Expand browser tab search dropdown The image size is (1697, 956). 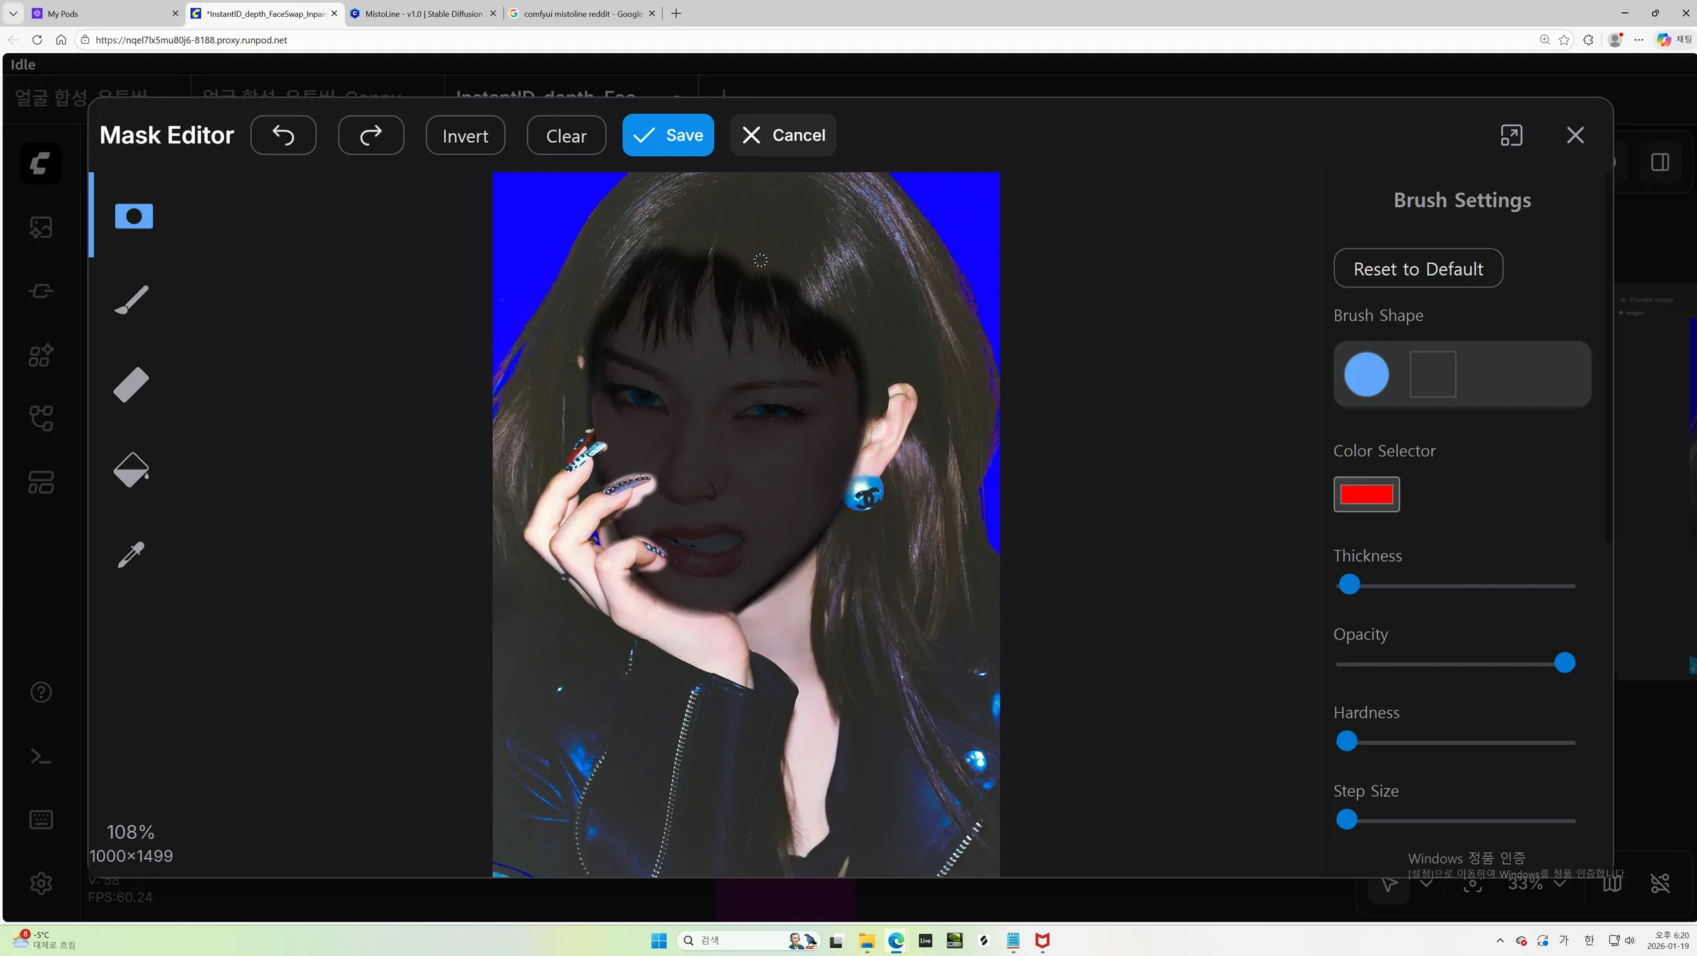[x=13, y=13]
